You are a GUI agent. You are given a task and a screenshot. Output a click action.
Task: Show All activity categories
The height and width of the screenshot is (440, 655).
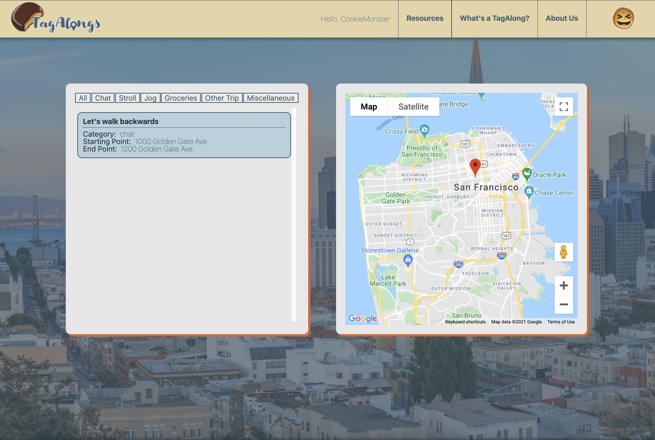tap(83, 98)
